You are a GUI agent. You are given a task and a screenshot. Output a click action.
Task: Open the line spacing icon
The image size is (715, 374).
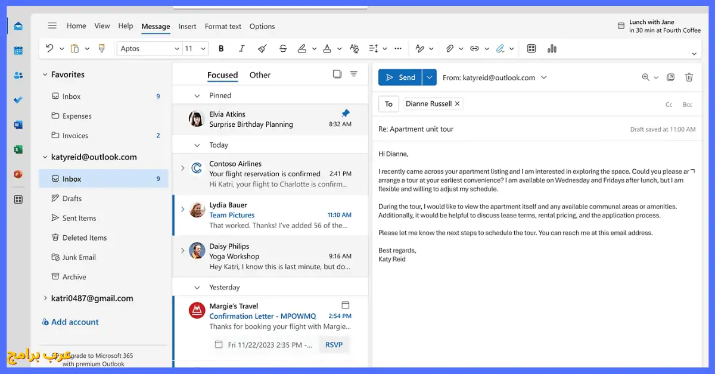pyautogui.click(x=374, y=49)
